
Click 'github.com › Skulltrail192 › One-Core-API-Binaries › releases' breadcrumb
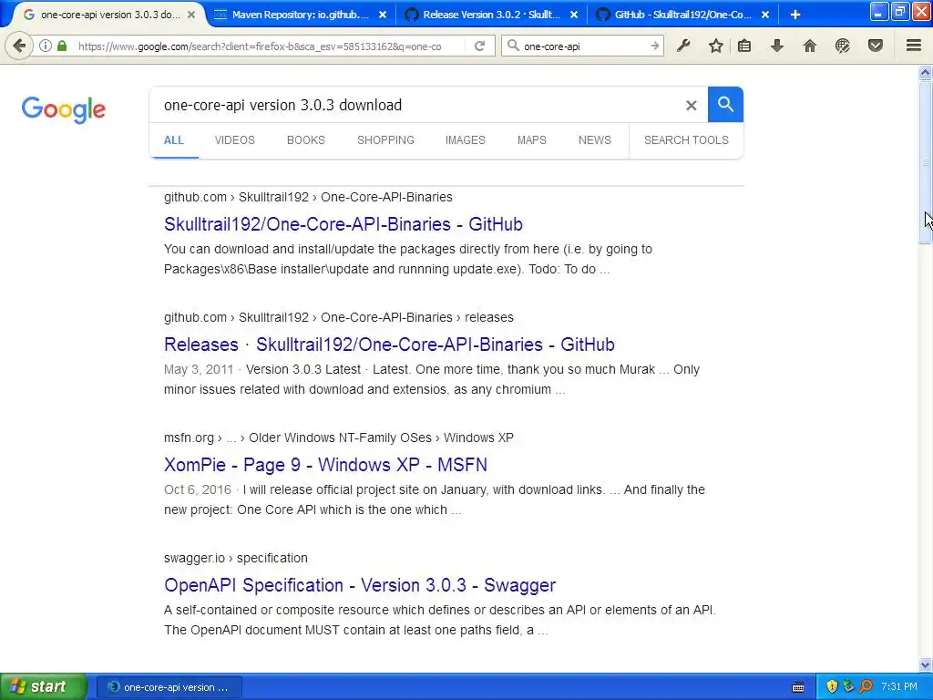[339, 318]
